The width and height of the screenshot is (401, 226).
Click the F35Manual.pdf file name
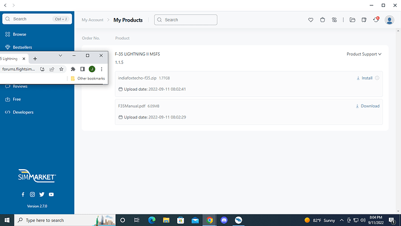click(x=132, y=106)
